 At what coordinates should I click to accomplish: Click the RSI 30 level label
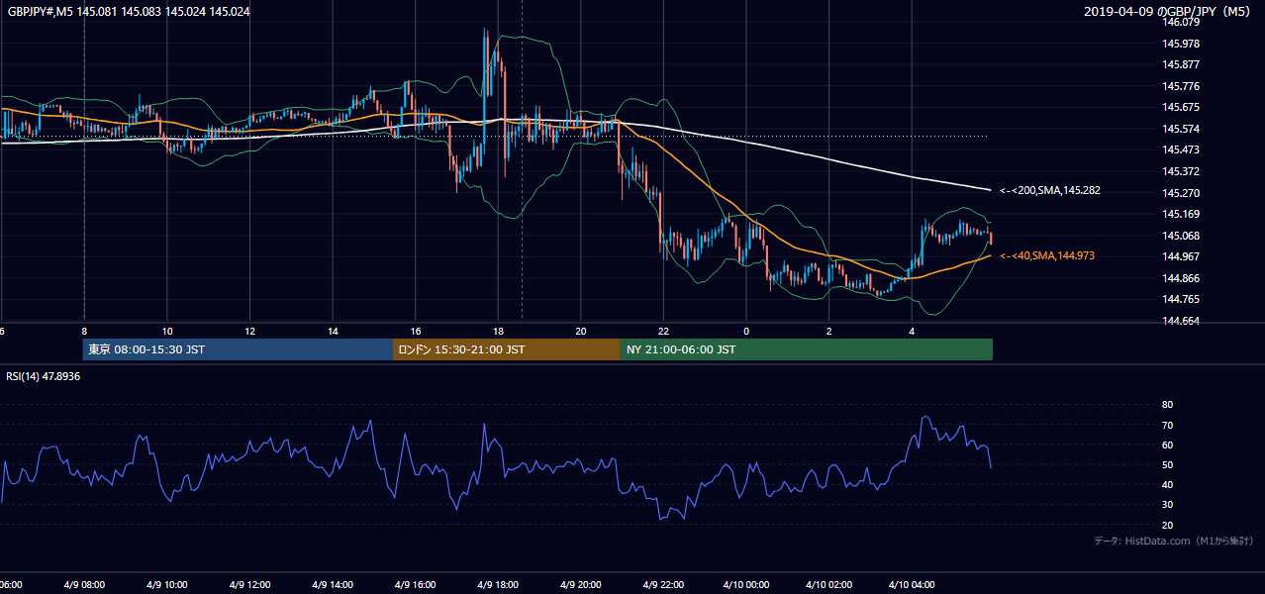[1167, 505]
